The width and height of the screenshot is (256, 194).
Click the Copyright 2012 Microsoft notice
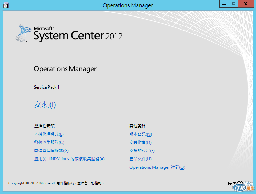56,183
